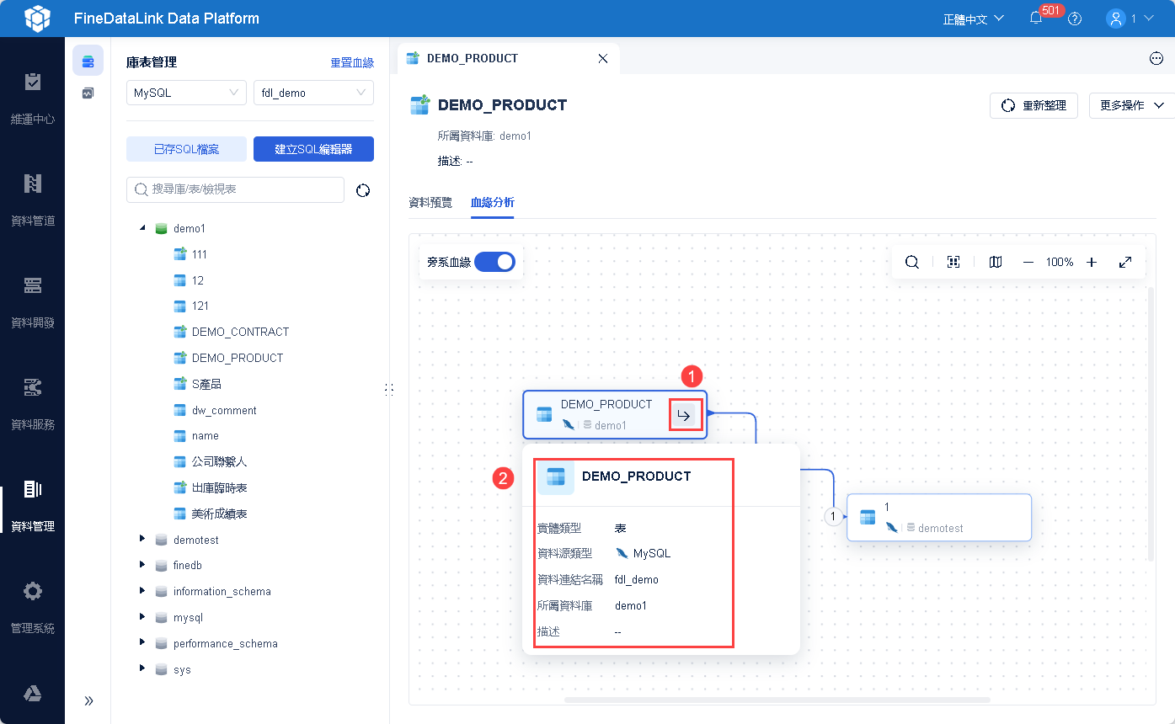Image resolution: width=1175 pixels, height=724 pixels.
Task: Select the DEMO_PRODUCT tab
Action: [508, 59]
